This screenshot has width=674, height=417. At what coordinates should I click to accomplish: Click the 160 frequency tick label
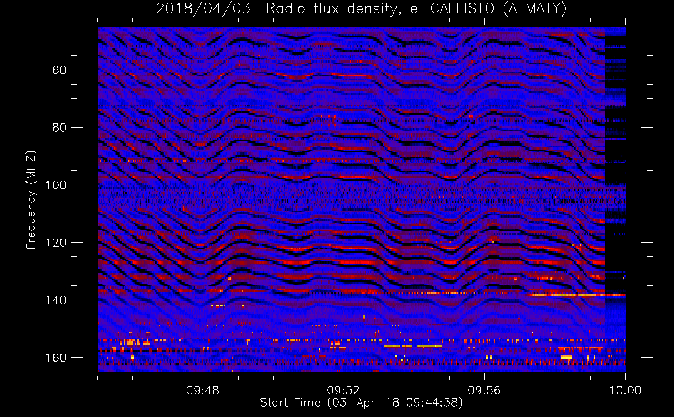pos(56,358)
